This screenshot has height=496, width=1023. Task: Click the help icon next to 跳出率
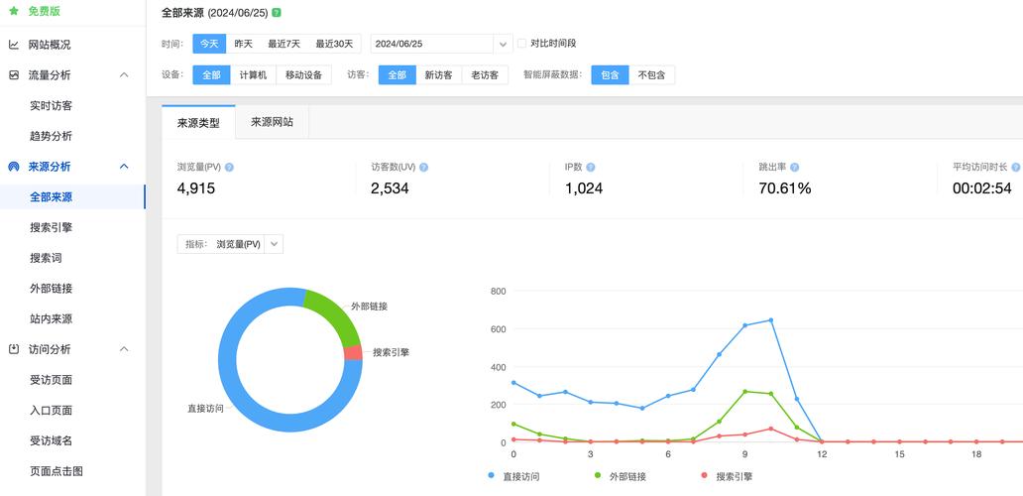click(x=795, y=168)
